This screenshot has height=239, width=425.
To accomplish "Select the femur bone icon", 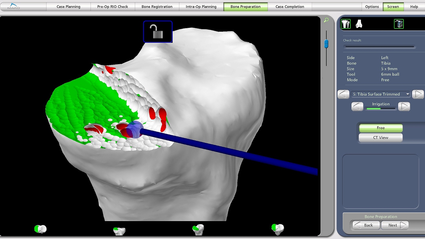I will [x=359, y=24].
